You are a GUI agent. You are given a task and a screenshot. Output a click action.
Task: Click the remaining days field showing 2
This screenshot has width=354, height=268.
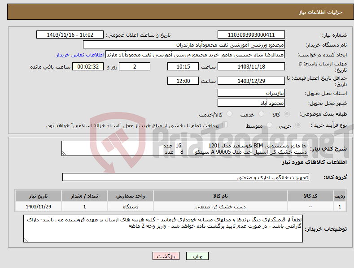[x=135, y=66]
